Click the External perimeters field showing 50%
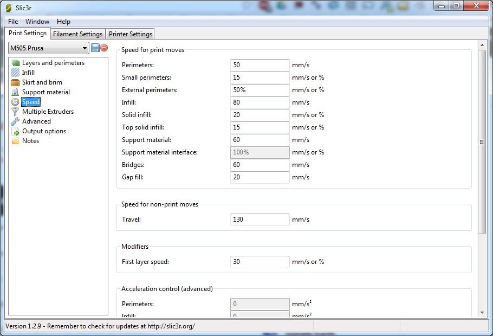 (260, 90)
